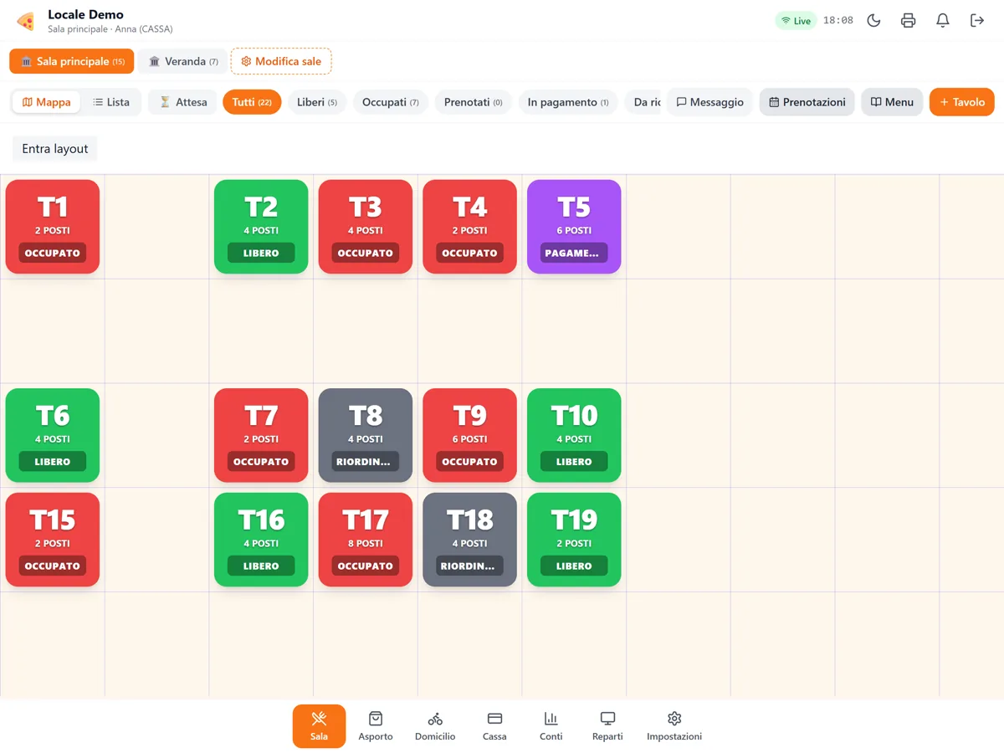Add a new Tavolo

click(x=962, y=102)
